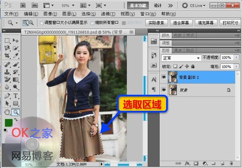Select the Crop tool

[x=7, y=56]
